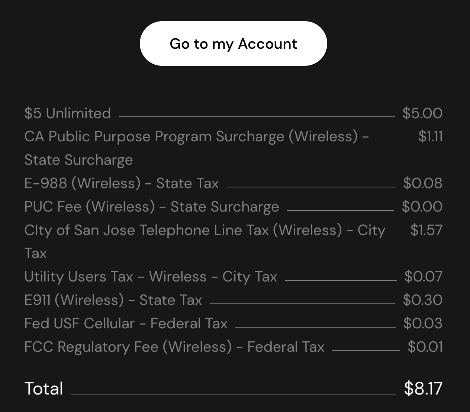470x412 pixels.
Task: Click the $5.00 plan price amount
Action: tap(422, 113)
